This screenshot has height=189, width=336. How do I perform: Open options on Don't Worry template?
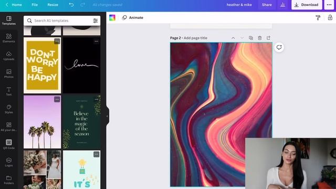coord(57,41)
